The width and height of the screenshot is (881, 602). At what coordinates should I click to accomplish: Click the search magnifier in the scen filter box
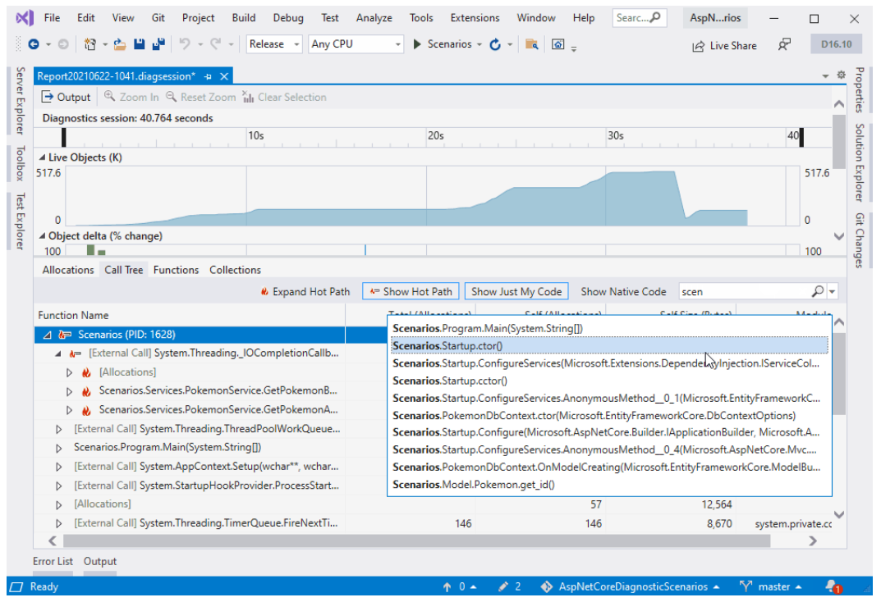(x=818, y=291)
